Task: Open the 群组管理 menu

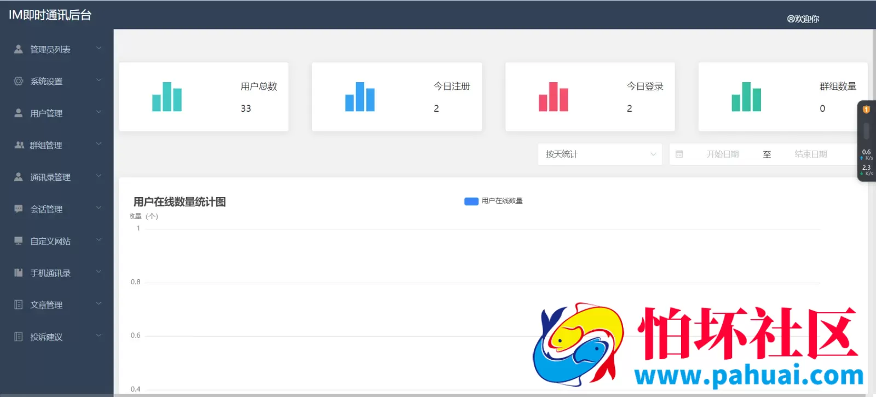Action: pyautogui.click(x=57, y=145)
